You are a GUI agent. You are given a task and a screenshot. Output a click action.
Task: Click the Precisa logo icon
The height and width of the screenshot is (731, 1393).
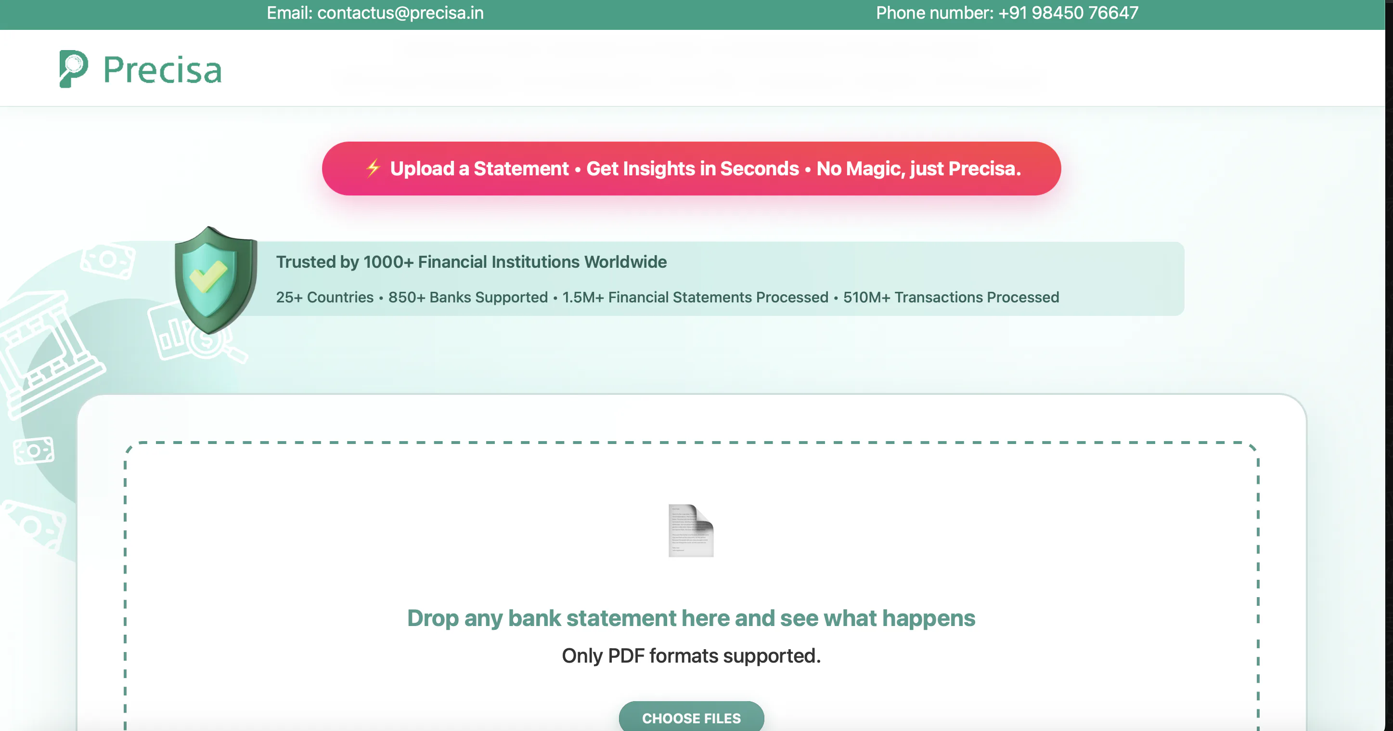74,69
